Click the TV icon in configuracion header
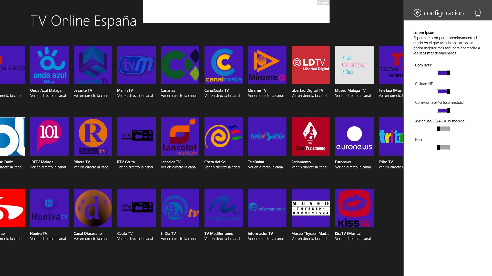The height and width of the screenshot is (276, 492). pos(478,13)
